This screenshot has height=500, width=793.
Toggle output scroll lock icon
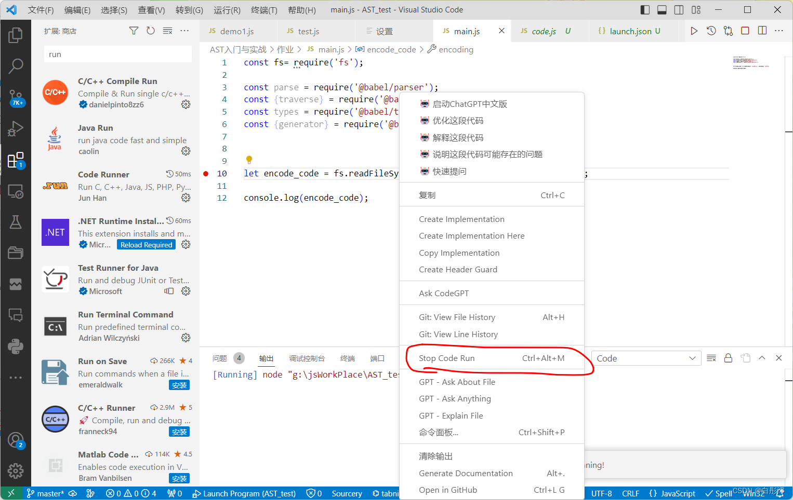[x=728, y=358]
